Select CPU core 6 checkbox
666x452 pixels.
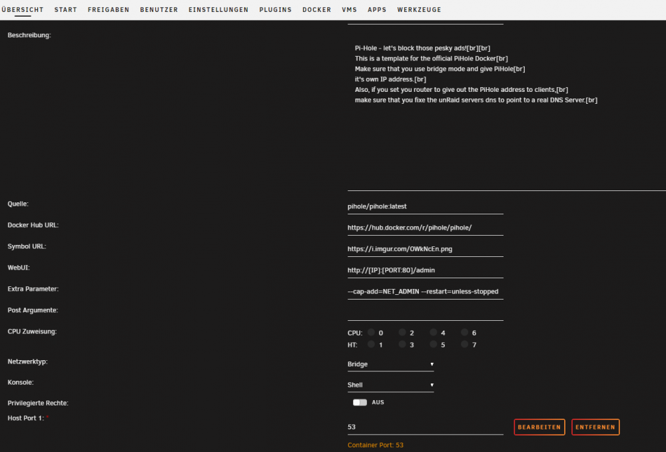pos(465,332)
